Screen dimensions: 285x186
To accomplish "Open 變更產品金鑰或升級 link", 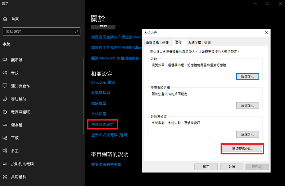I will [116, 37].
